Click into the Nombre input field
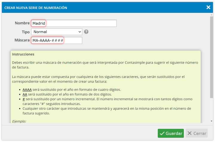Screen dimensions: 215x142 pyautogui.click(x=74, y=23)
